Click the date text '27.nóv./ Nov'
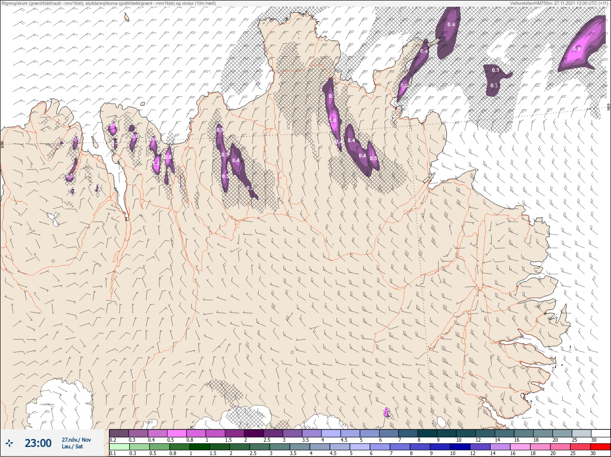The width and height of the screenshot is (611, 457). (76, 440)
